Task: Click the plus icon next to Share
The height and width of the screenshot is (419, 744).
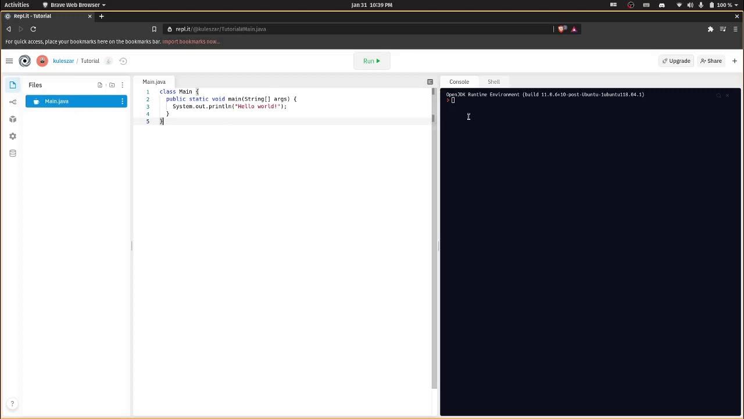Action: coord(735,61)
